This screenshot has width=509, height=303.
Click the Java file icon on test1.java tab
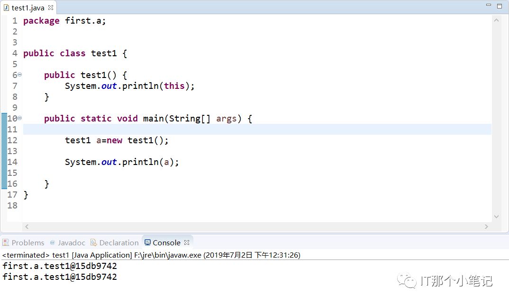pos(6,8)
